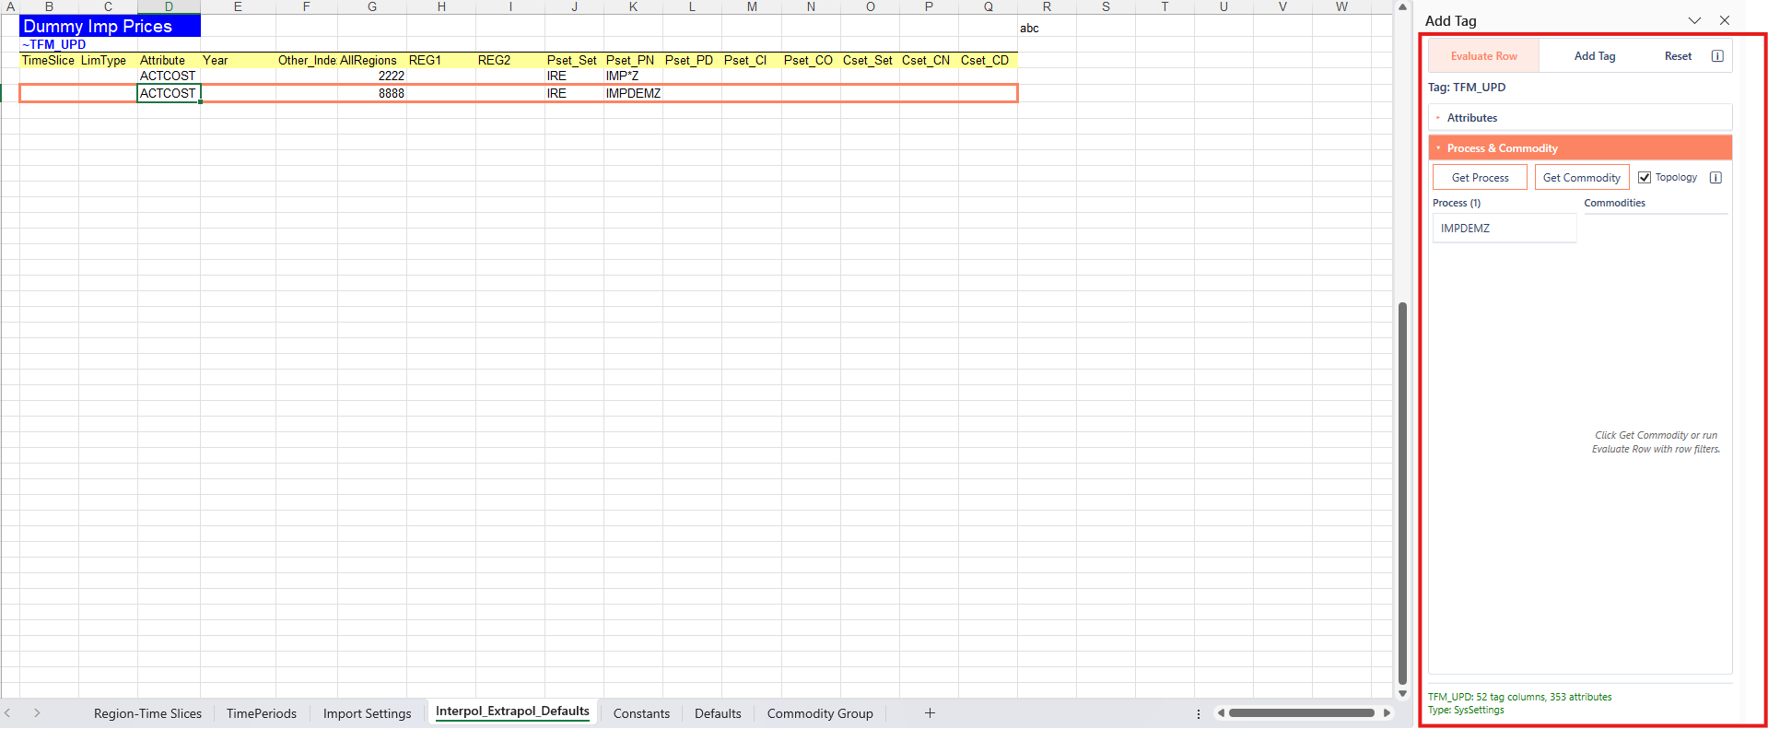Click horizontal scrollbar right arrow
This screenshot has height=729, width=1768.
pos(1387,712)
